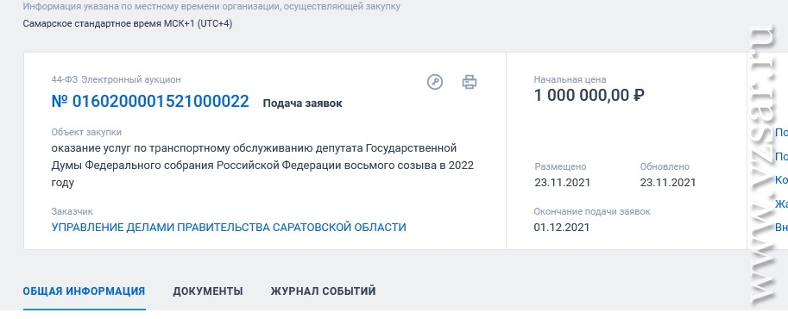Switch to the ДОКУМЕНТЫ tab
This screenshot has height=319, width=788.
pos(208,291)
